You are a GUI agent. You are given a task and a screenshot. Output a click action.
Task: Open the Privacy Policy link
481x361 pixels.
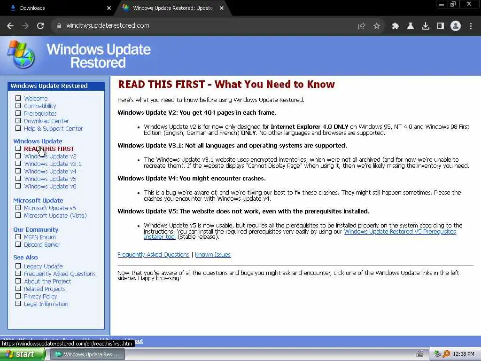tap(40, 296)
